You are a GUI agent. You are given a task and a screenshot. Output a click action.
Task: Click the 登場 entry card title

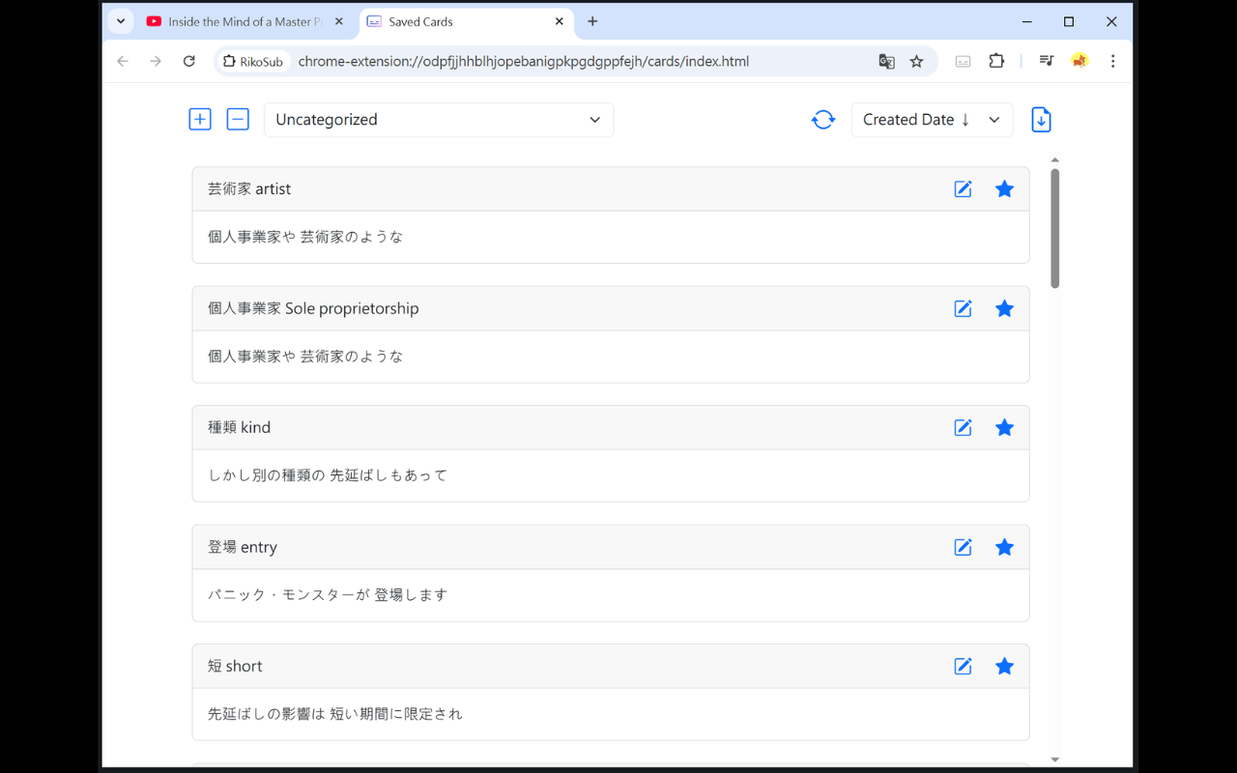coord(243,547)
